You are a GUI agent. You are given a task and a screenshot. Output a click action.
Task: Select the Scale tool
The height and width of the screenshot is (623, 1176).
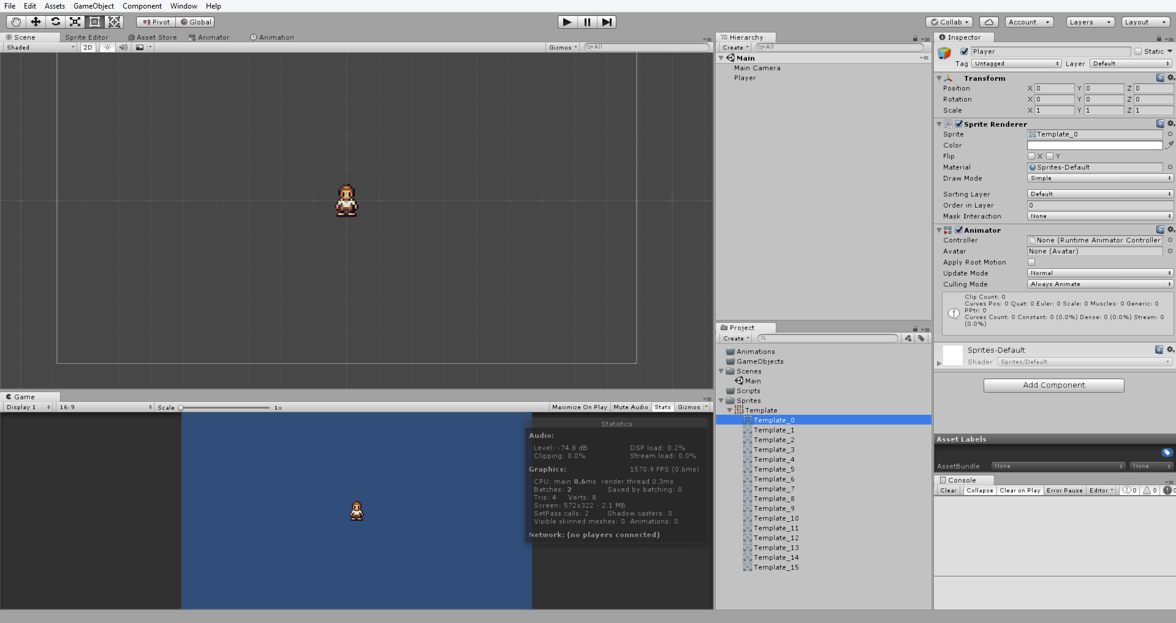(75, 21)
